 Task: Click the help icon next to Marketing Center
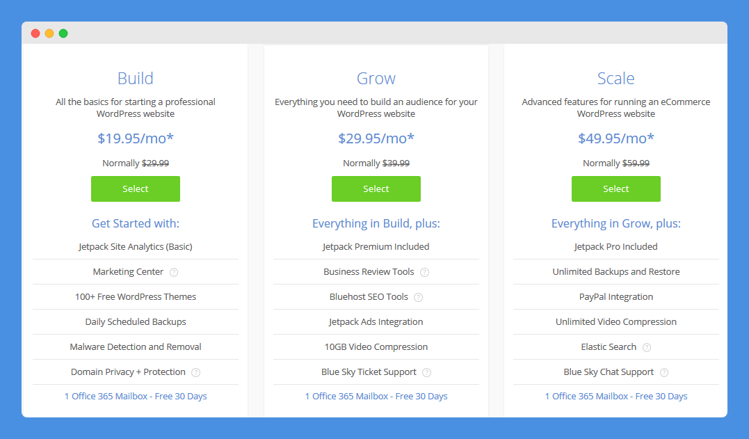[174, 272]
